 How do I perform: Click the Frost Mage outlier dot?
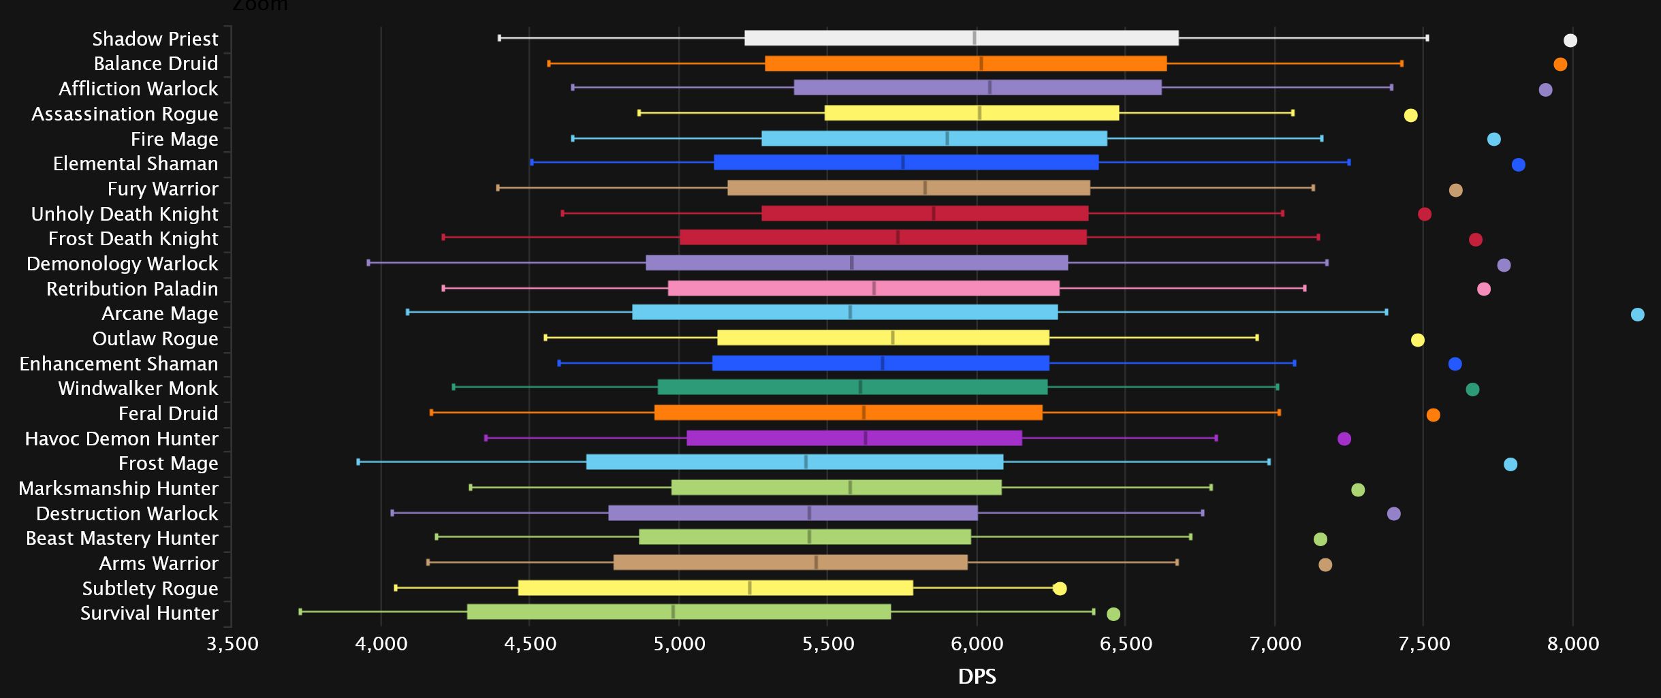pos(1510,464)
